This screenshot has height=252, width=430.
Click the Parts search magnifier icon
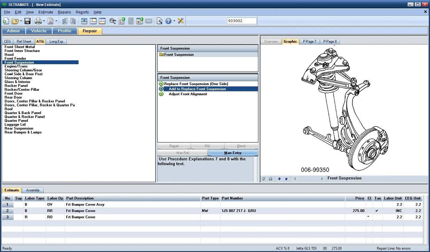coord(113,21)
